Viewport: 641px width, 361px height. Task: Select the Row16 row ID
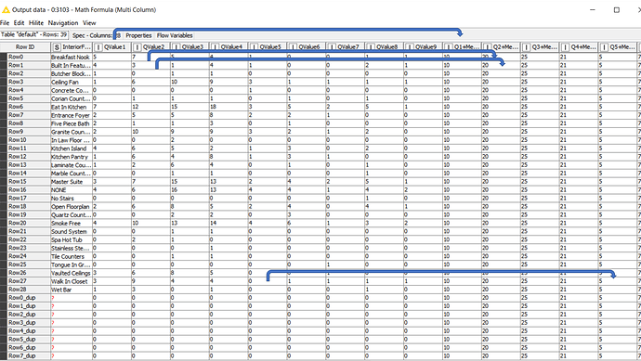pyautogui.click(x=29, y=189)
